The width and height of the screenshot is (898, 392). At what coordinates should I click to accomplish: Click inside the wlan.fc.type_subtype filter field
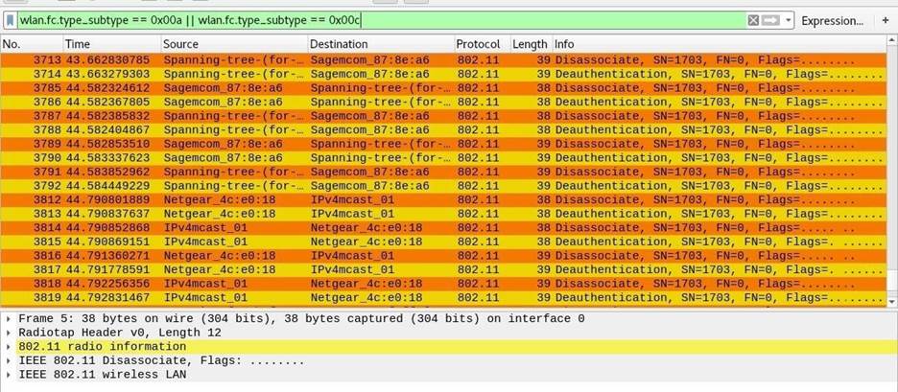click(384, 20)
